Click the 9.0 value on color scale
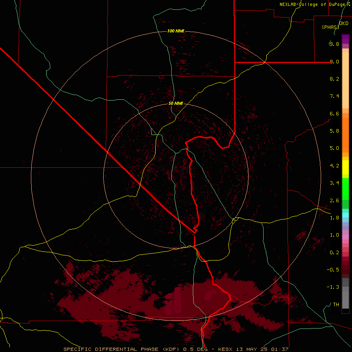352x352 pixels. coord(334,61)
